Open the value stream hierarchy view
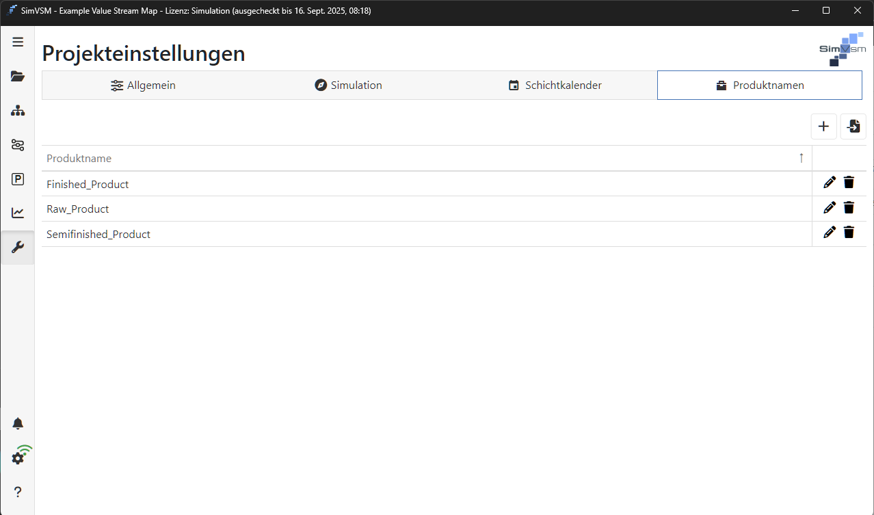The image size is (874, 515). (x=18, y=110)
